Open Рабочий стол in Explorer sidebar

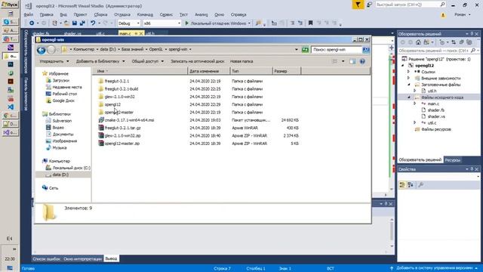point(65,94)
